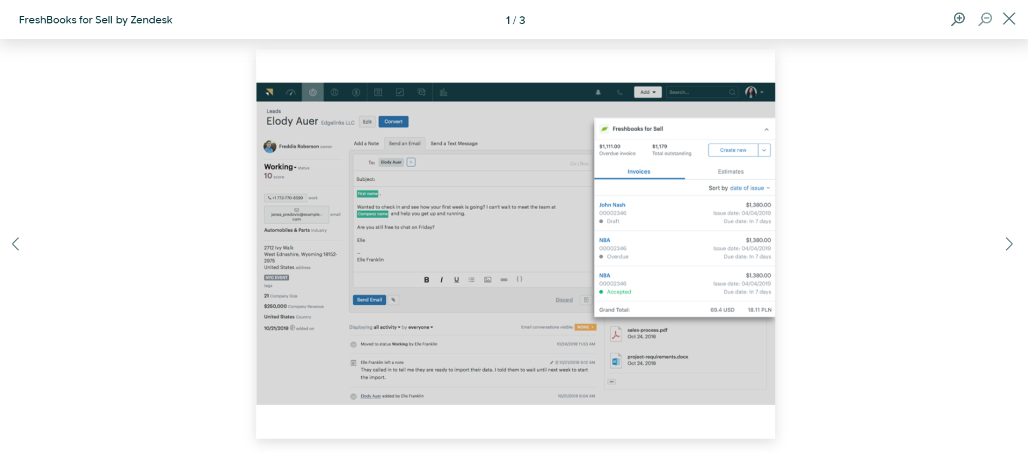Open the dashboard gauge icon in navbar
This screenshot has width=1028, height=453.
point(291,93)
